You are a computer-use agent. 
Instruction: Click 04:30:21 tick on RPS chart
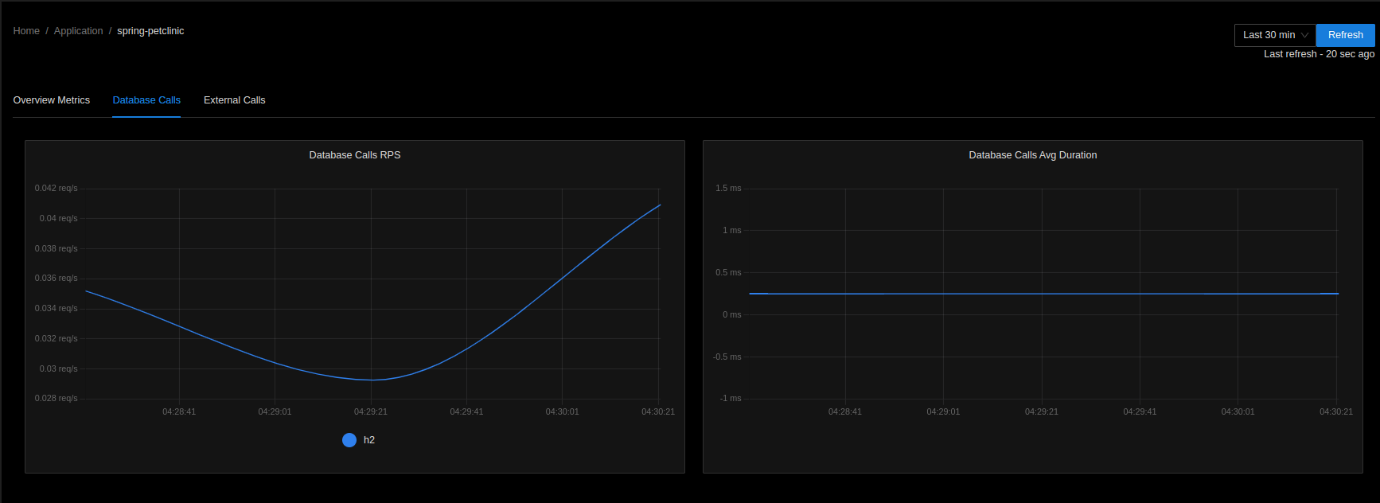tap(658, 412)
